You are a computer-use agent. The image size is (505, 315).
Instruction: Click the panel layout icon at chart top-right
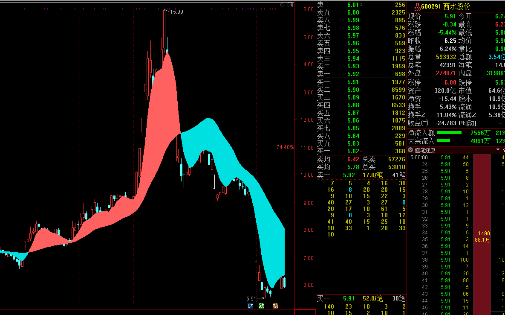290,5
